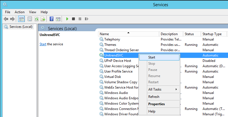
Task: Click gear icon beside Volume Shadow Copy
Action: pyautogui.click(x=101, y=82)
